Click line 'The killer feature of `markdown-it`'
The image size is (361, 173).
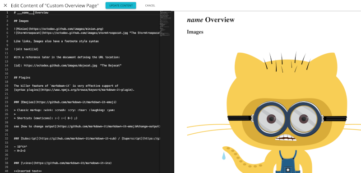[66, 86]
